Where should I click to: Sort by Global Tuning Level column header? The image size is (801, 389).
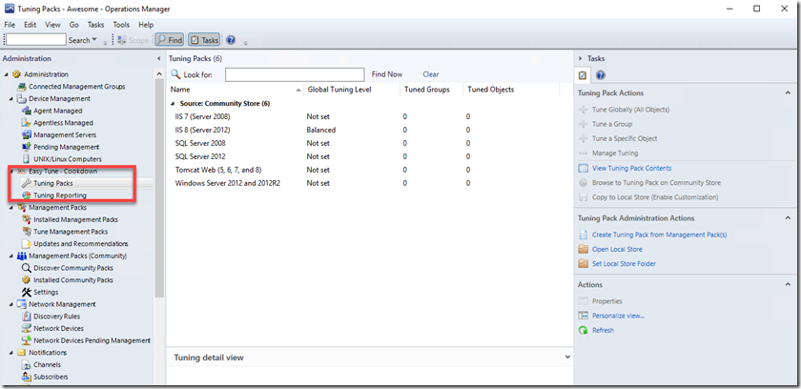(352, 90)
